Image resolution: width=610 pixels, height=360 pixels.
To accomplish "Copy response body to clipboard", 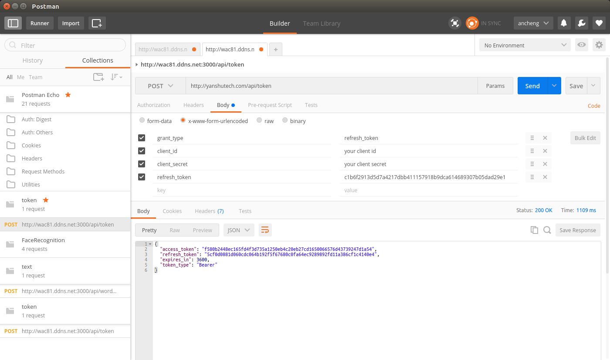I will (x=534, y=230).
